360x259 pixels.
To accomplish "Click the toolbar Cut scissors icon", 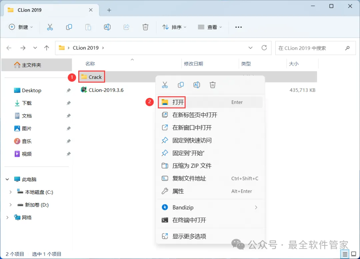I will pos(50,27).
